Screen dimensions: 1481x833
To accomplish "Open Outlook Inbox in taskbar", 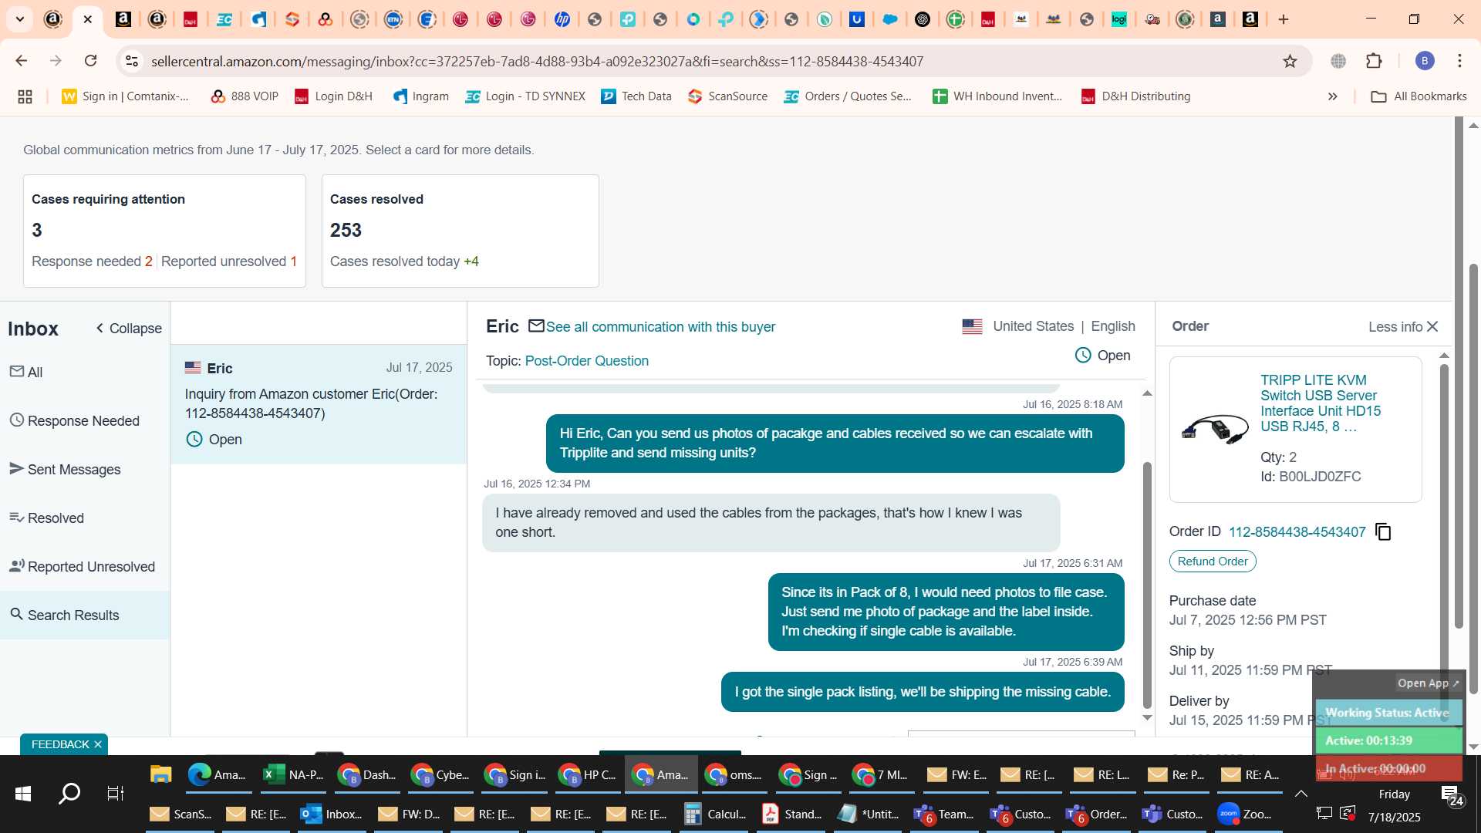I will tap(332, 814).
